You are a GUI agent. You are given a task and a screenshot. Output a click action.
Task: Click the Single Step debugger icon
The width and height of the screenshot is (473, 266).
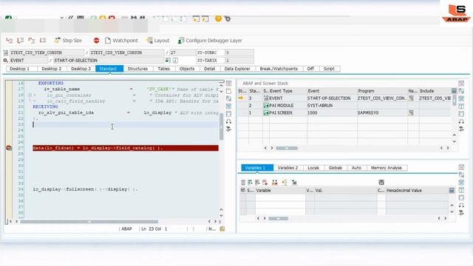tap(10, 41)
